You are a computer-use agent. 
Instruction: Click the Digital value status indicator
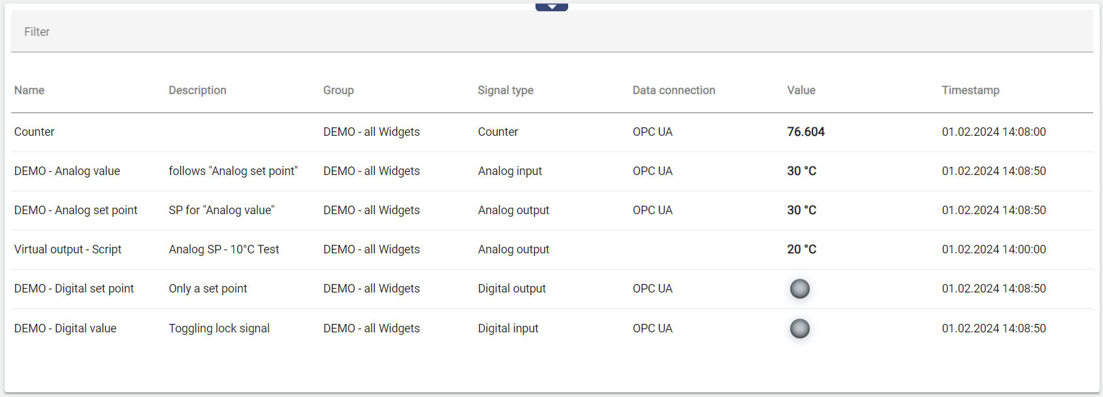[x=799, y=328]
